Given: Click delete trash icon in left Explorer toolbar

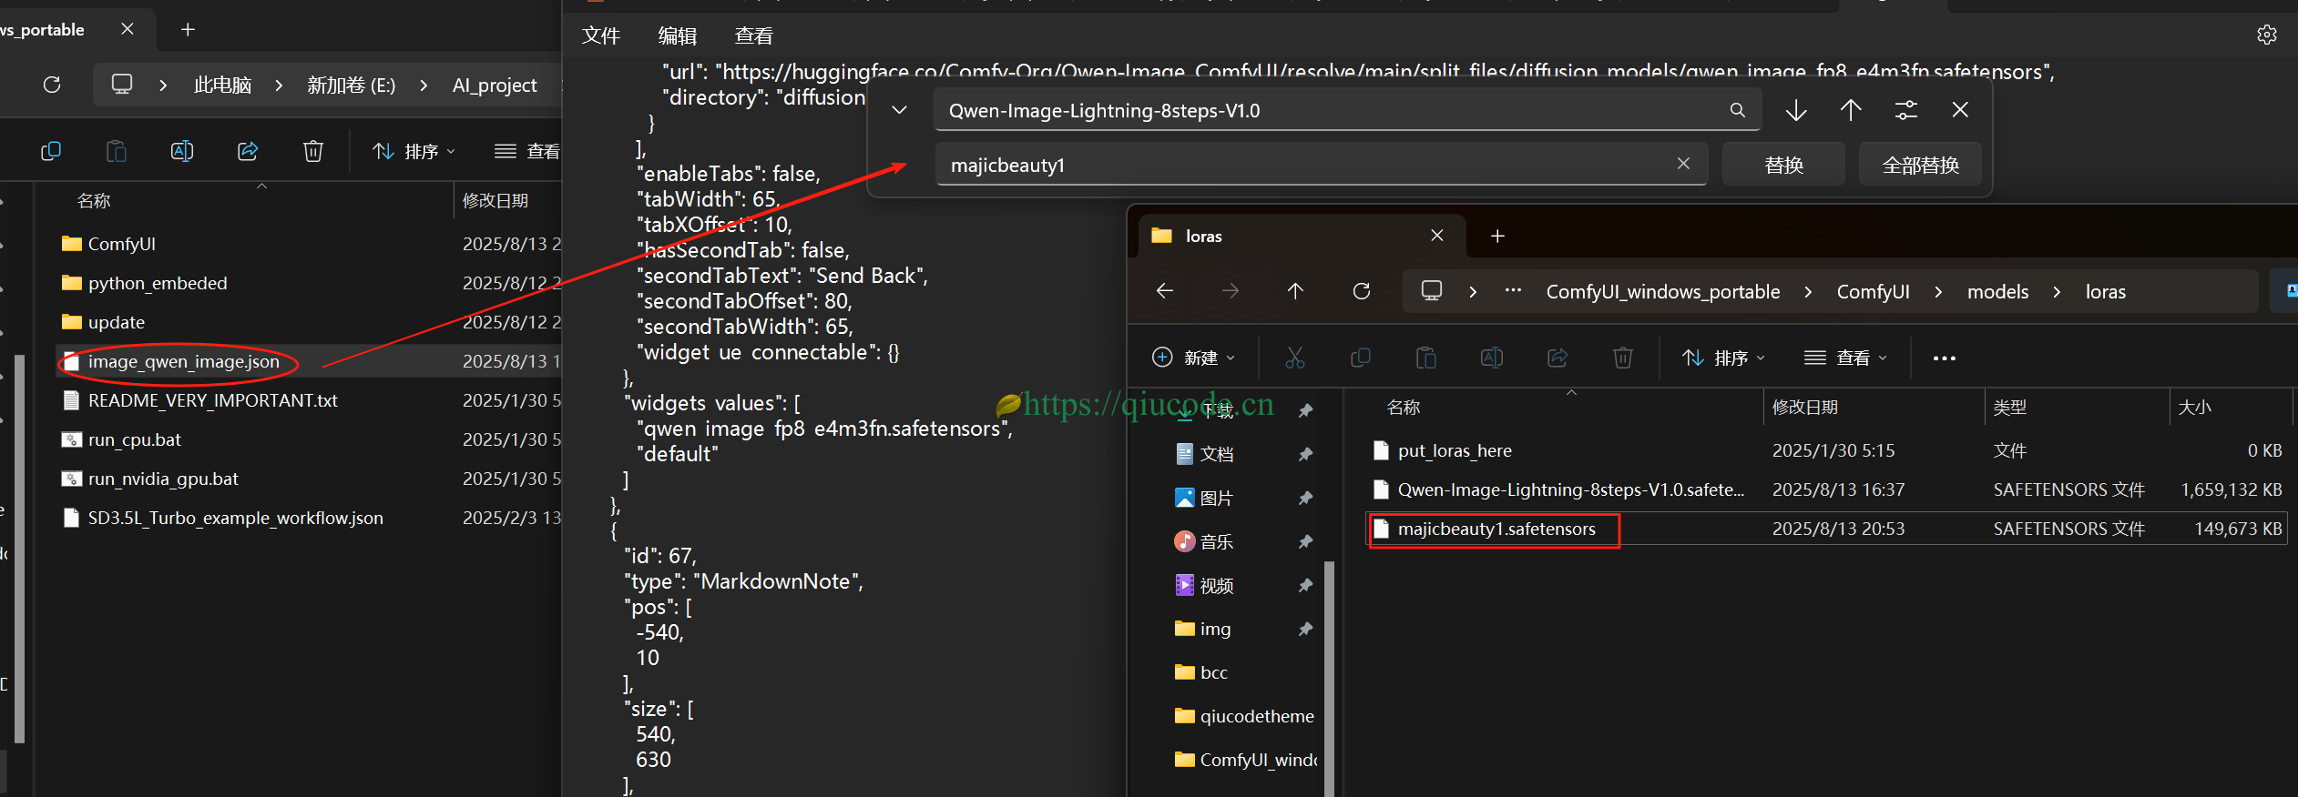Looking at the screenshot, I should point(313,151).
